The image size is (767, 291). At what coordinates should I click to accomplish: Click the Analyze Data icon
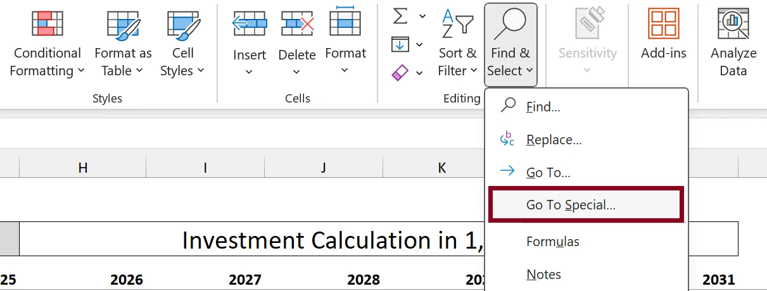[x=733, y=24]
